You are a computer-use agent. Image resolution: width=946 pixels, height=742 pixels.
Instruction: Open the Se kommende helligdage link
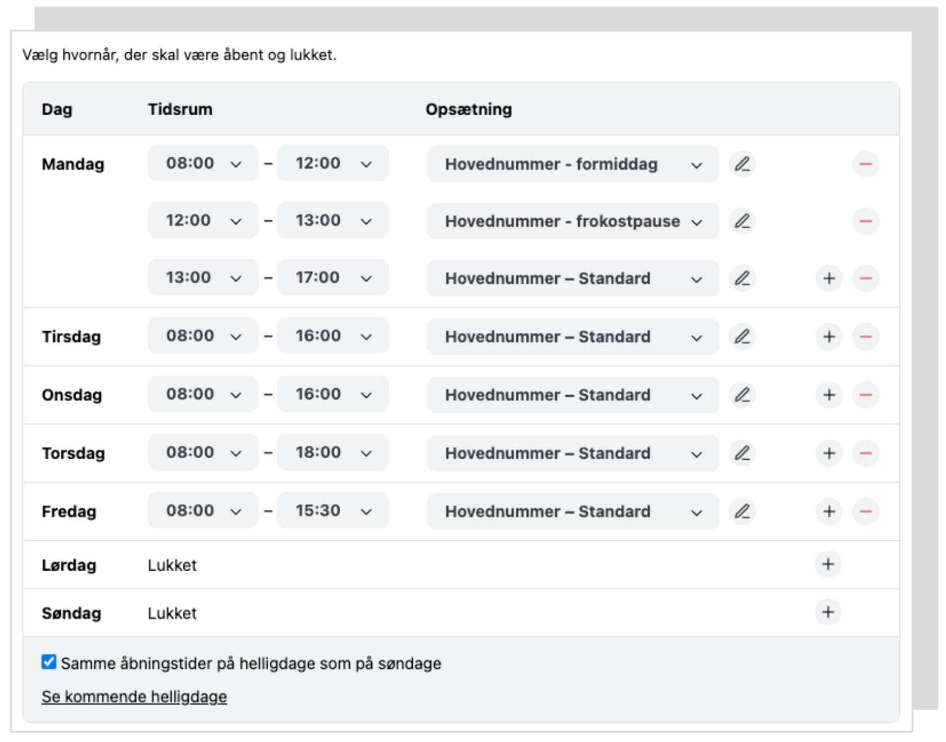(134, 696)
